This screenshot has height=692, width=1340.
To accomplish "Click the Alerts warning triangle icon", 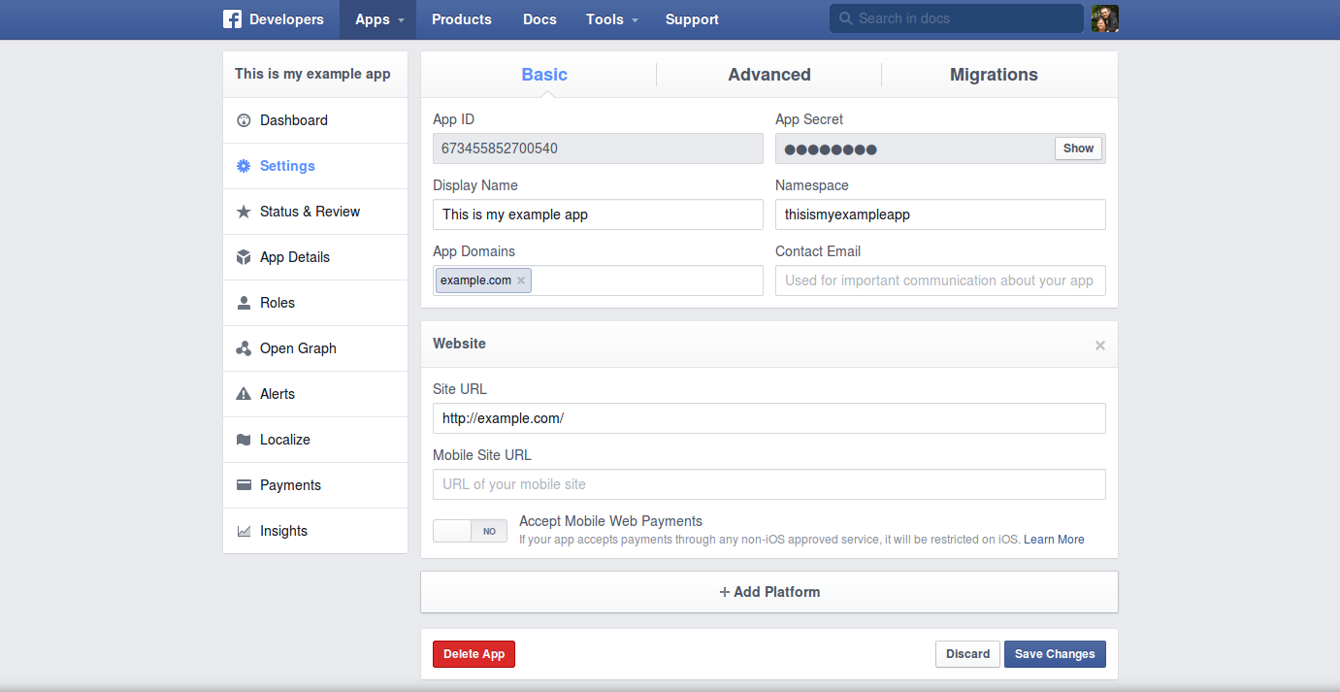I will [244, 394].
